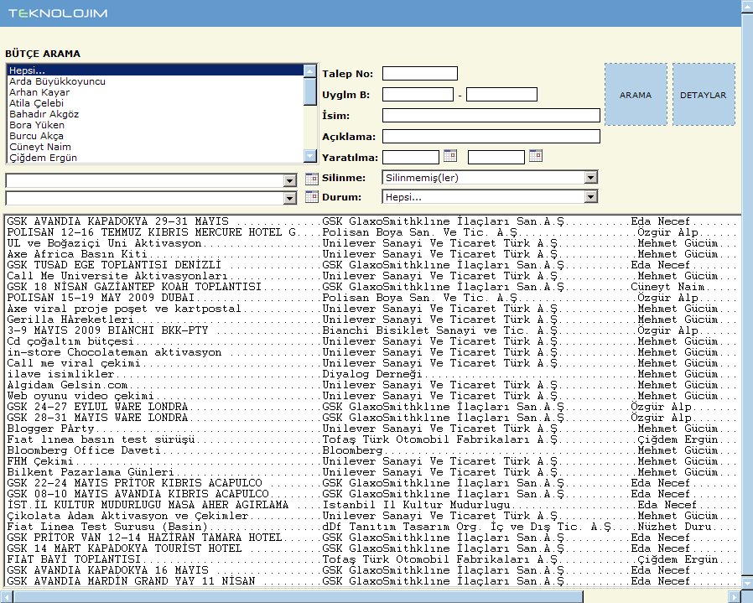Select row UL ve Boğaziçi Uni Aktivasyon
The height and width of the screenshot is (603, 753).
click(x=372, y=243)
